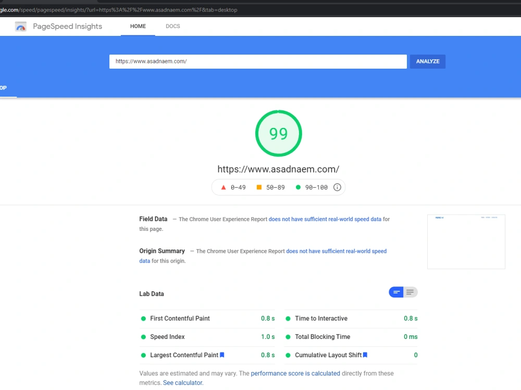Open the DOCS tab
This screenshot has height=390, width=521.
(173, 26)
